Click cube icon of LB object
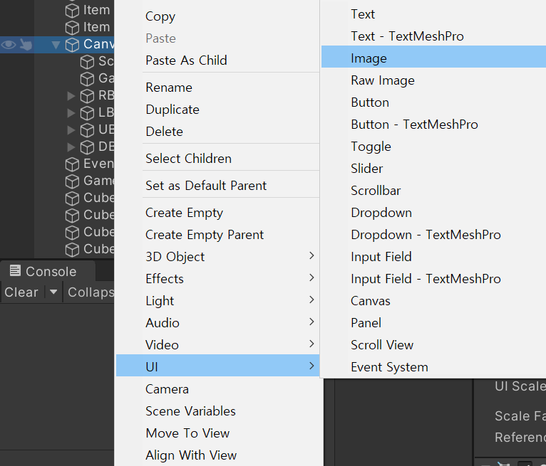This screenshot has height=466, width=546. [87, 113]
